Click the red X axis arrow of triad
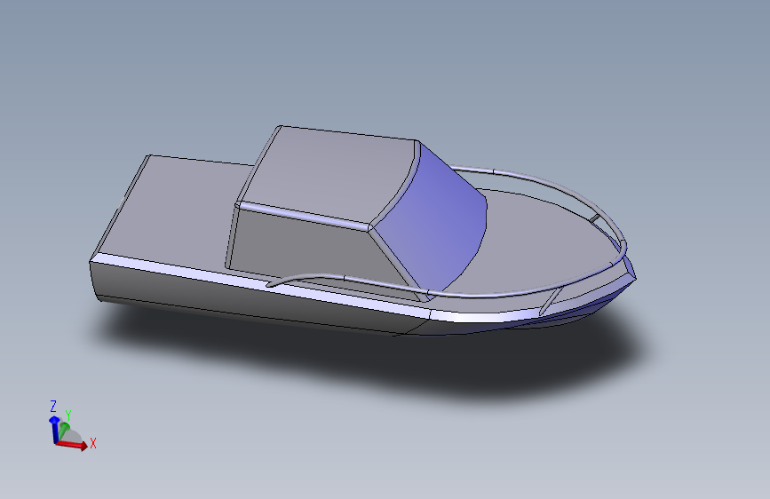Screen dimensions: 770x499 tap(72, 445)
